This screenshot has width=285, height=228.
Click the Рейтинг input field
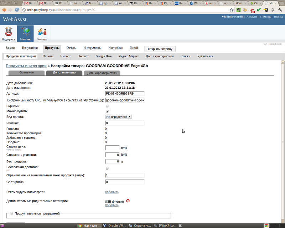(x=125, y=123)
